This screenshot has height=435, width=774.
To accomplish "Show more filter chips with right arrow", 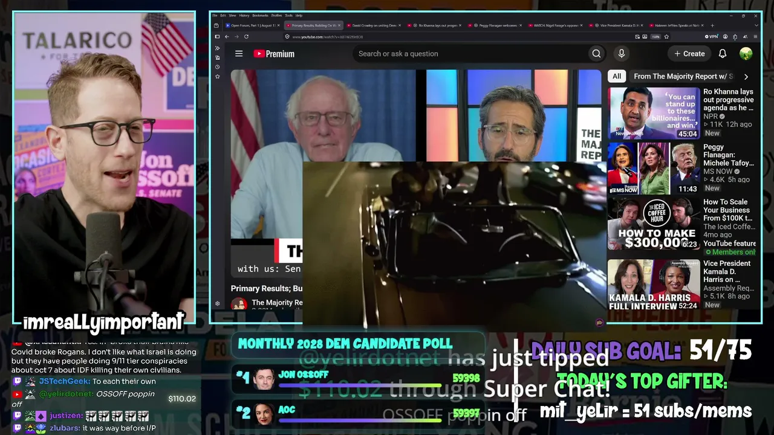I will click(746, 77).
